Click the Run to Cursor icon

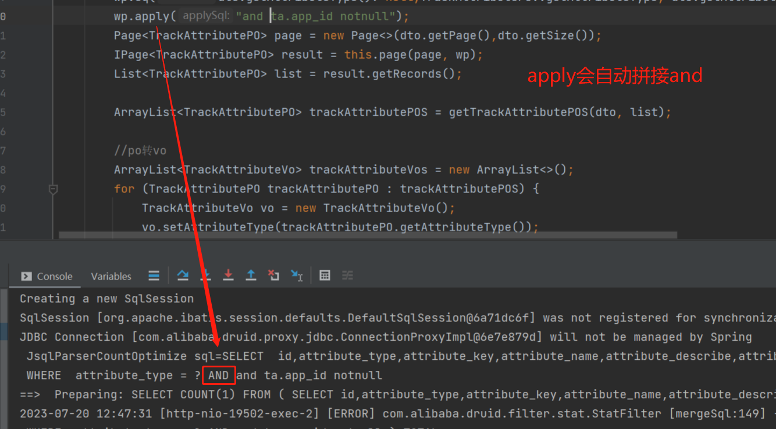(x=297, y=275)
